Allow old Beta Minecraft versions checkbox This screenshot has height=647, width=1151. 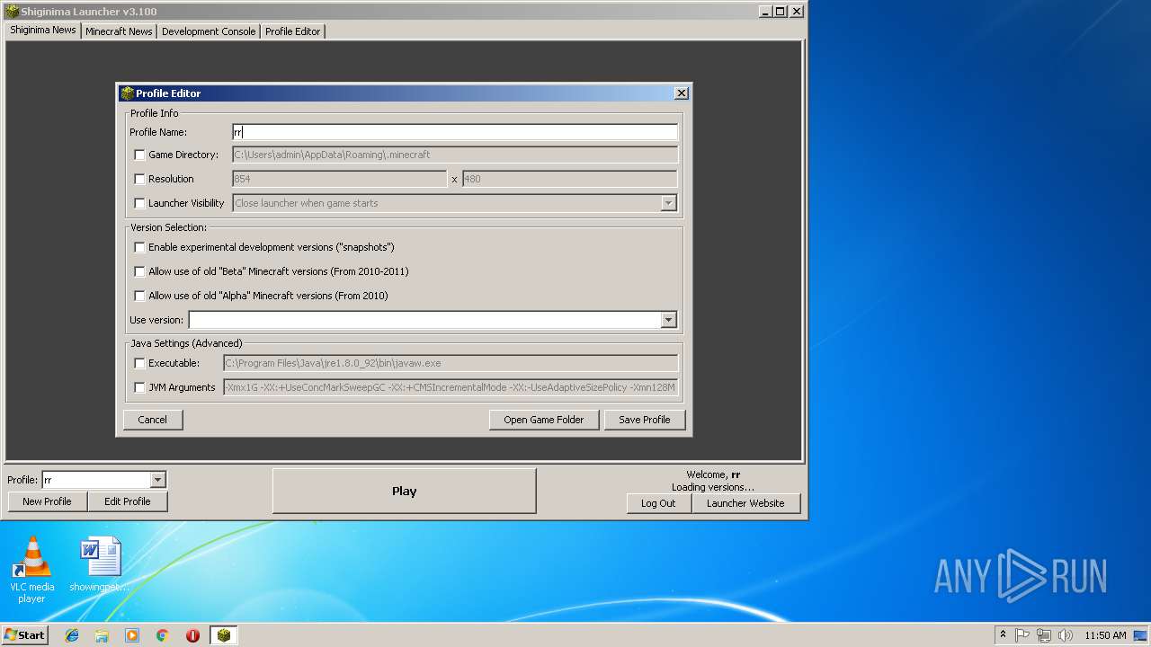[x=139, y=271]
